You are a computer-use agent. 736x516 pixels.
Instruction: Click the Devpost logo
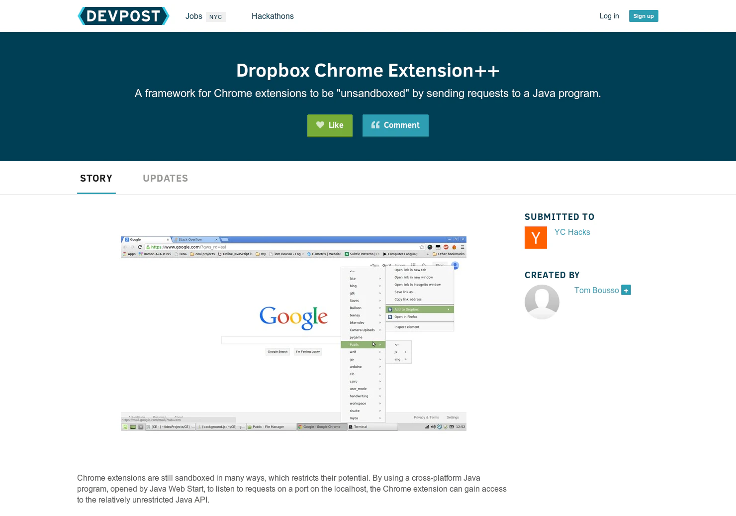(123, 16)
